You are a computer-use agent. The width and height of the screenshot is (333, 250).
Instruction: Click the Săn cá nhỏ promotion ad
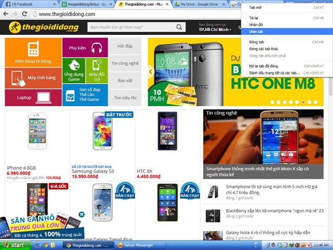[42, 227]
